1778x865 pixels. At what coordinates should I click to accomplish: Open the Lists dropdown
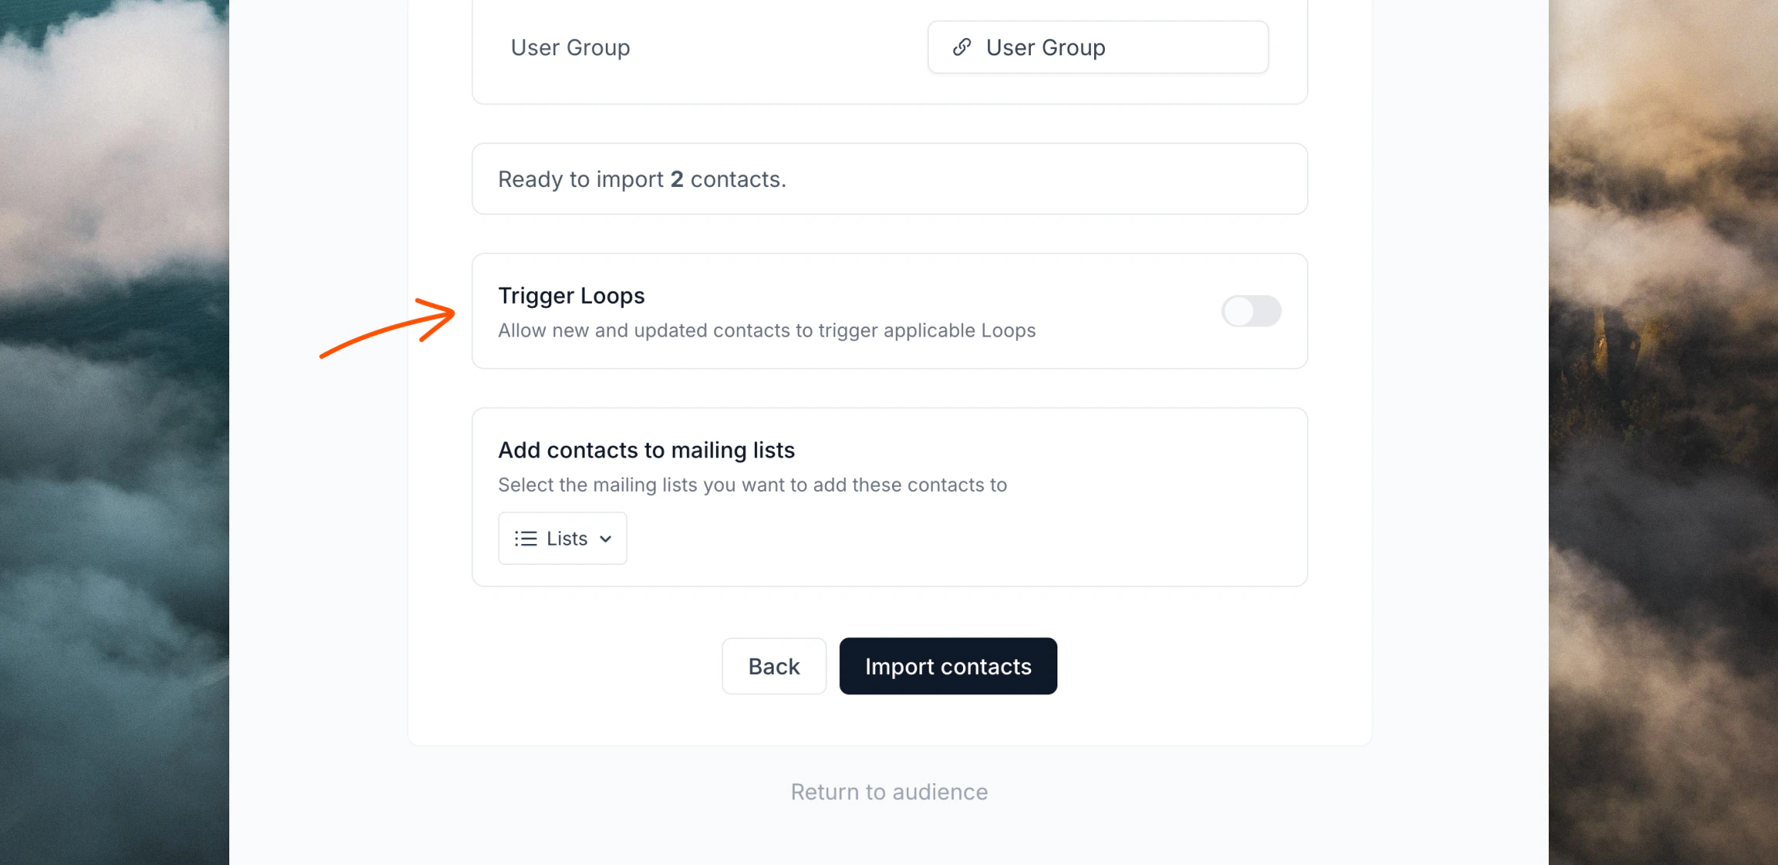tap(562, 538)
